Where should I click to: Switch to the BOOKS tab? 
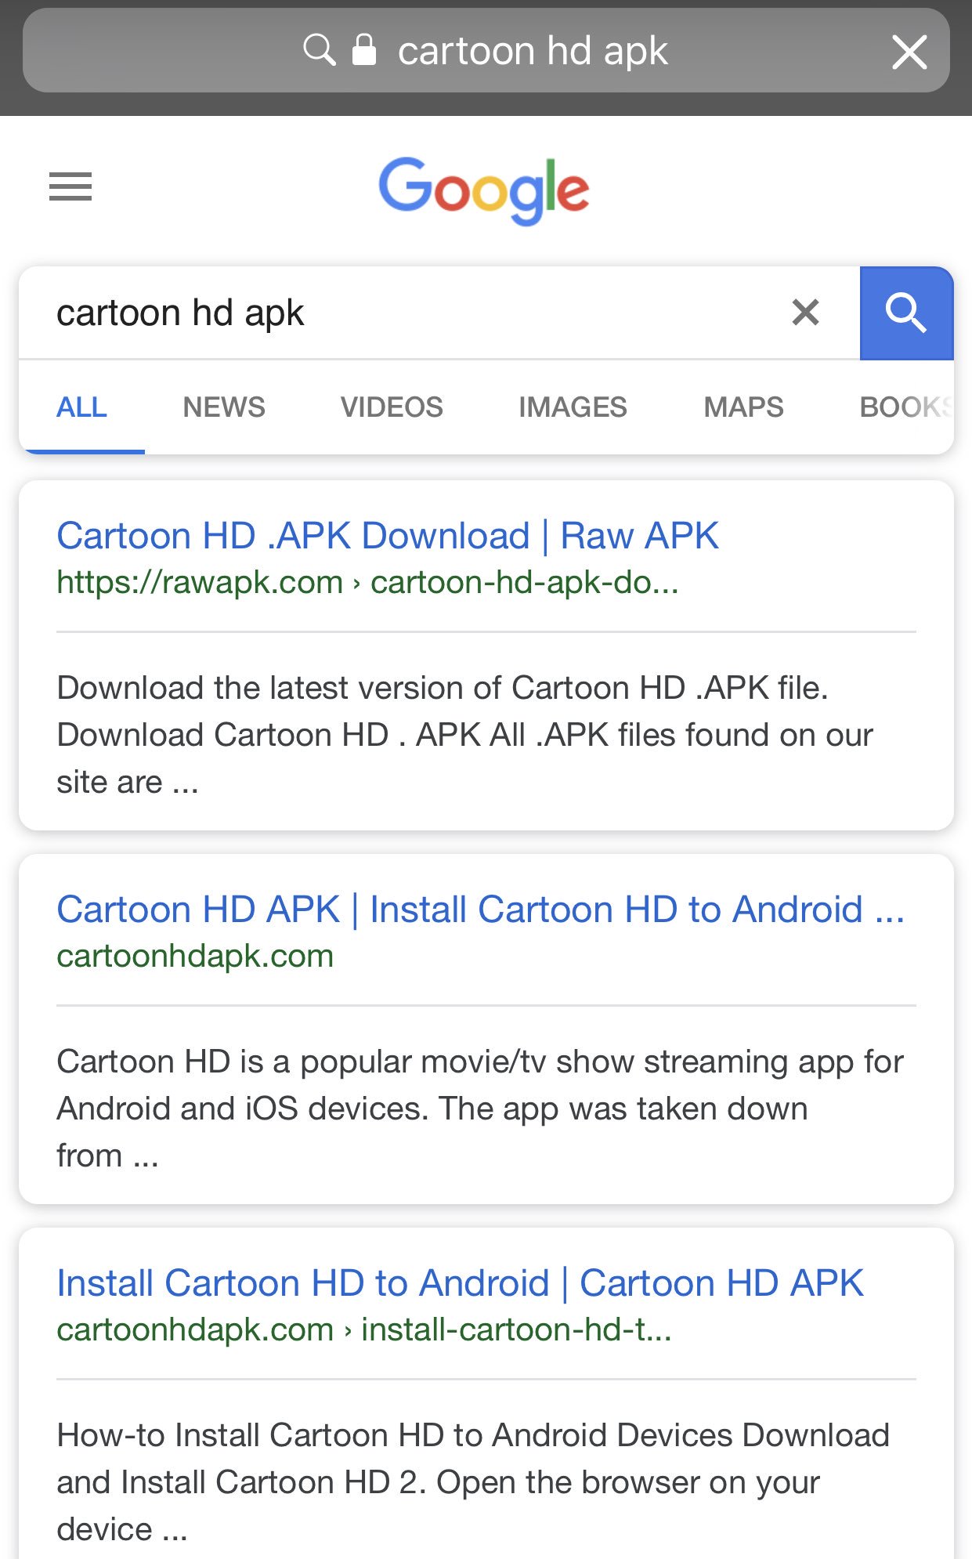point(906,407)
